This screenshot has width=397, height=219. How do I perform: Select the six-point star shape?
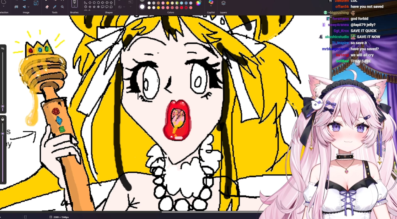pyautogui.click(x=98, y=7)
